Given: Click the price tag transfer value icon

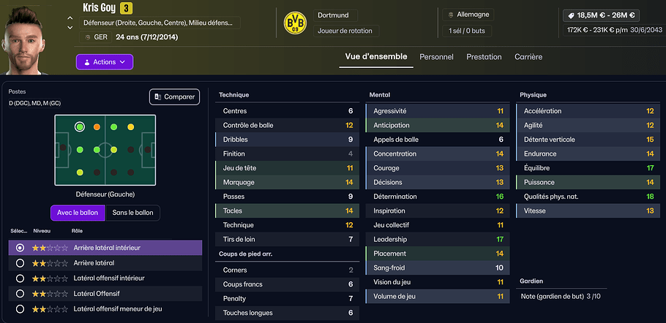Looking at the screenshot, I should point(570,15).
